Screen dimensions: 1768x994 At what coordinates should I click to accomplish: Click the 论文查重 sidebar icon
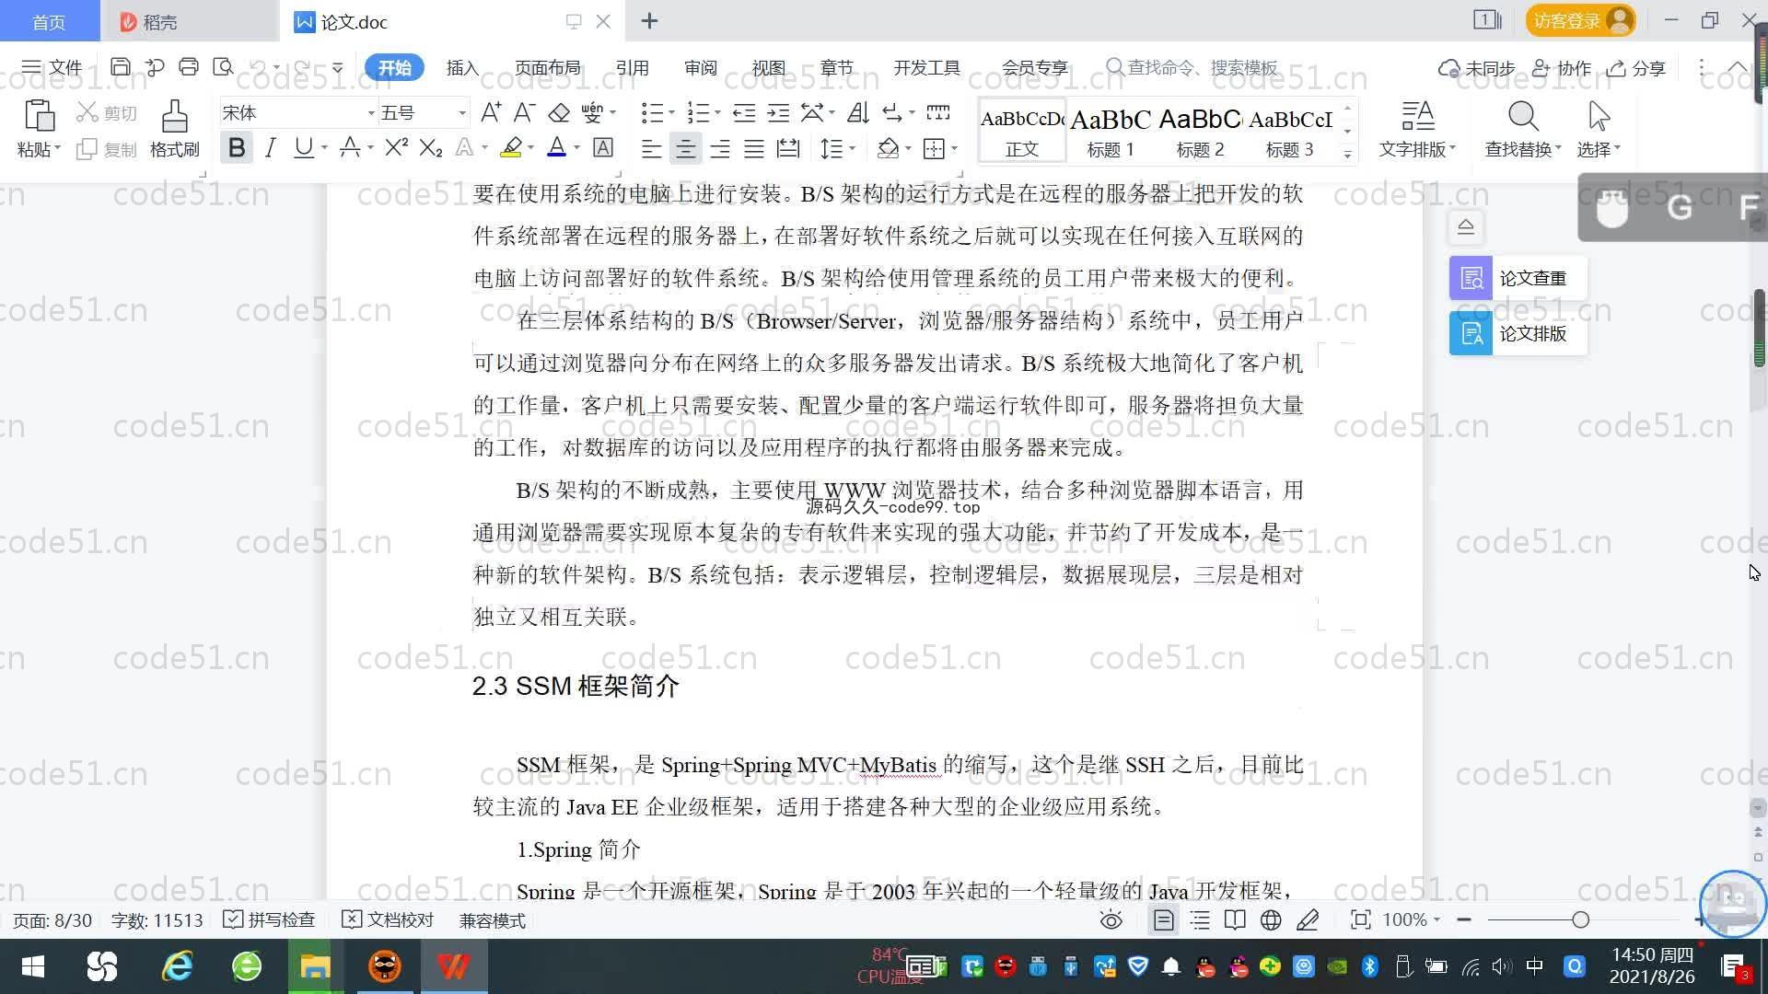pos(1471,278)
